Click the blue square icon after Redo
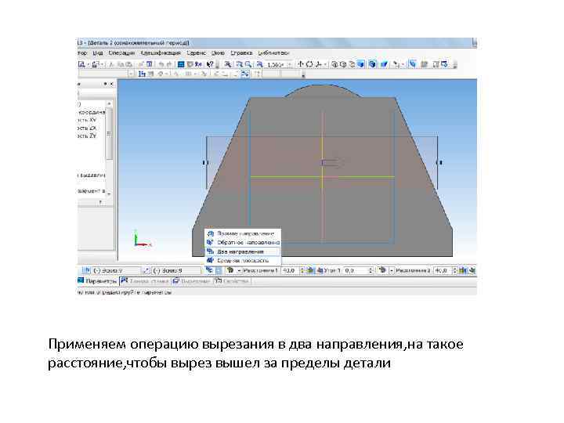The width and height of the screenshot is (564, 423). (181, 64)
